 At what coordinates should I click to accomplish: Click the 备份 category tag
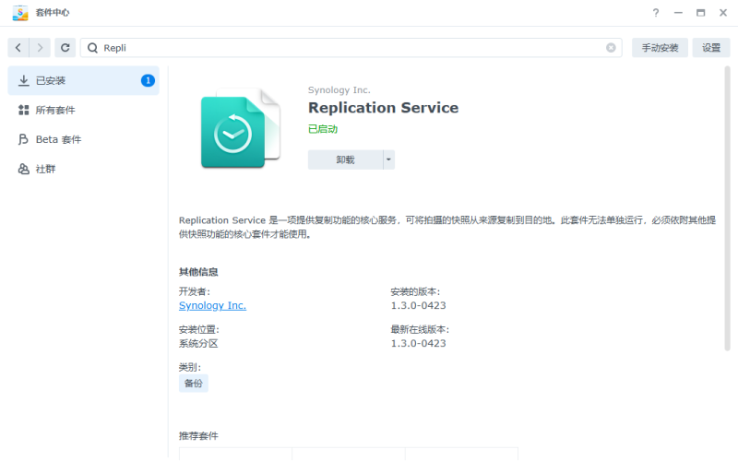(194, 384)
